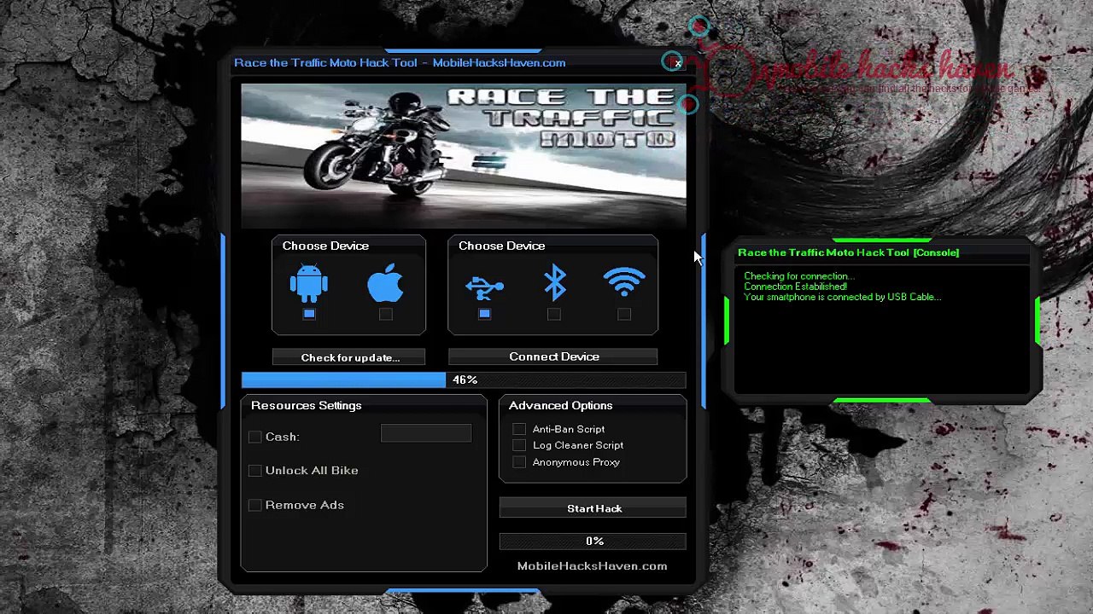Click the Race the Traffic Moto banner image
Viewport: 1093px width, 614px height.
pyautogui.click(x=464, y=156)
